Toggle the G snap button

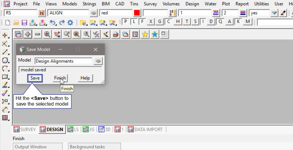tap(160, 22)
